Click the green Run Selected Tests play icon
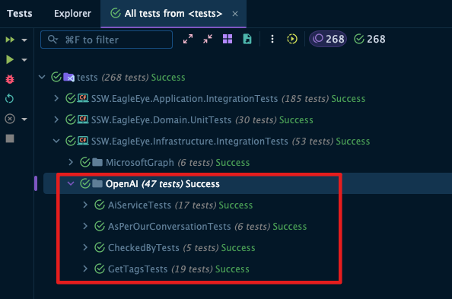Screen dimensions: 452x299 pos(10,59)
